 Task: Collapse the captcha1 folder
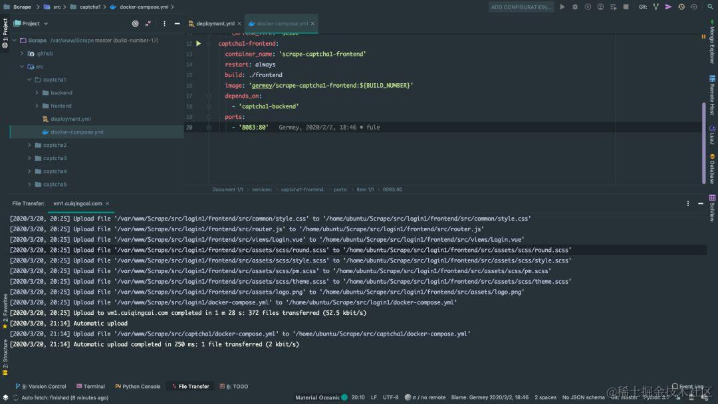[x=29, y=80]
